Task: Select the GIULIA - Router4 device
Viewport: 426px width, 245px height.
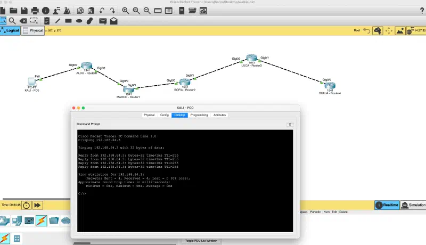Action: coord(330,85)
